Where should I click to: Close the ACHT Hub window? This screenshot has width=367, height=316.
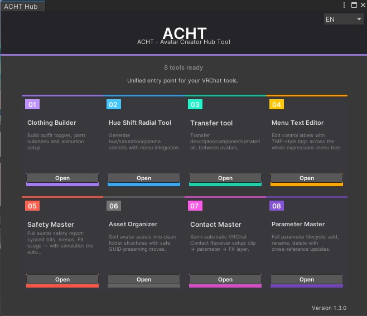363,5
